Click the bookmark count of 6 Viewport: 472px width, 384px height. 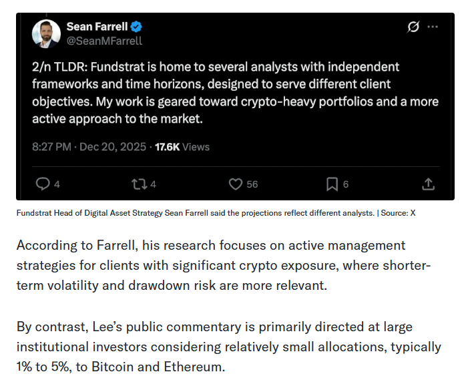click(x=346, y=184)
